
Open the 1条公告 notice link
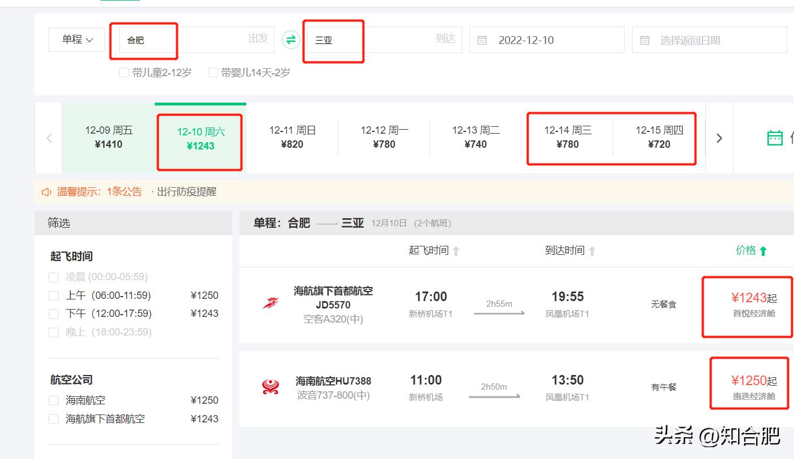(x=124, y=192)
